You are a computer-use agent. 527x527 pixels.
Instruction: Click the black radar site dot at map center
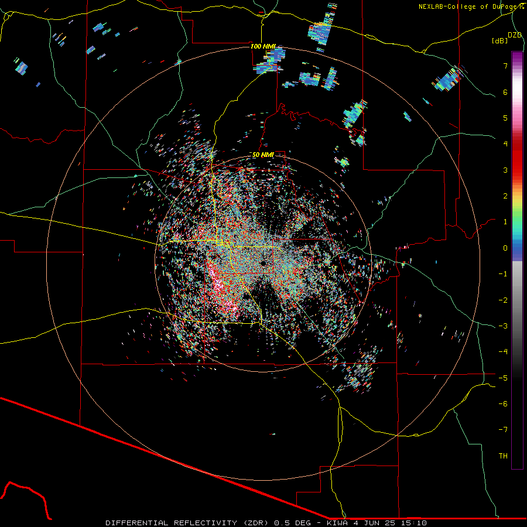(263, 263)
